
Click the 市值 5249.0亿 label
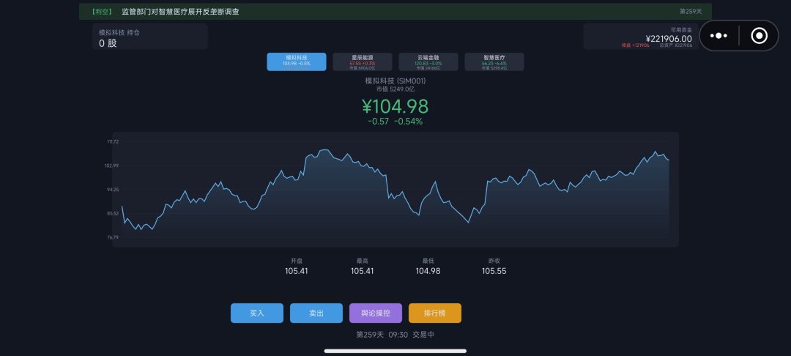(395, 89)
